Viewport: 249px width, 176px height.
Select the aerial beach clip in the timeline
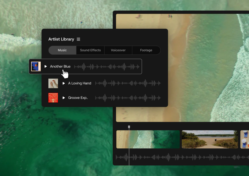[148, 139]
